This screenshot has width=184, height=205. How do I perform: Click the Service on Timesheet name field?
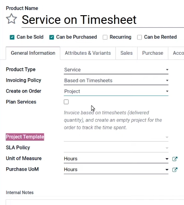pos(103,20)
